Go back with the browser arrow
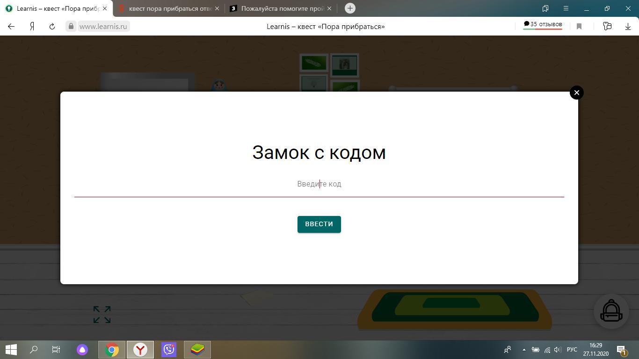 coord(11,27)
